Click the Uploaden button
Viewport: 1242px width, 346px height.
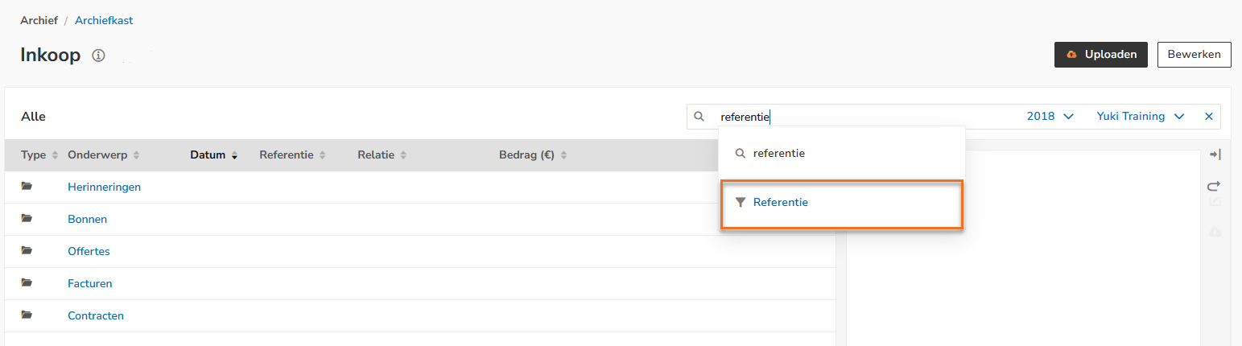(x=1100, y=55)
